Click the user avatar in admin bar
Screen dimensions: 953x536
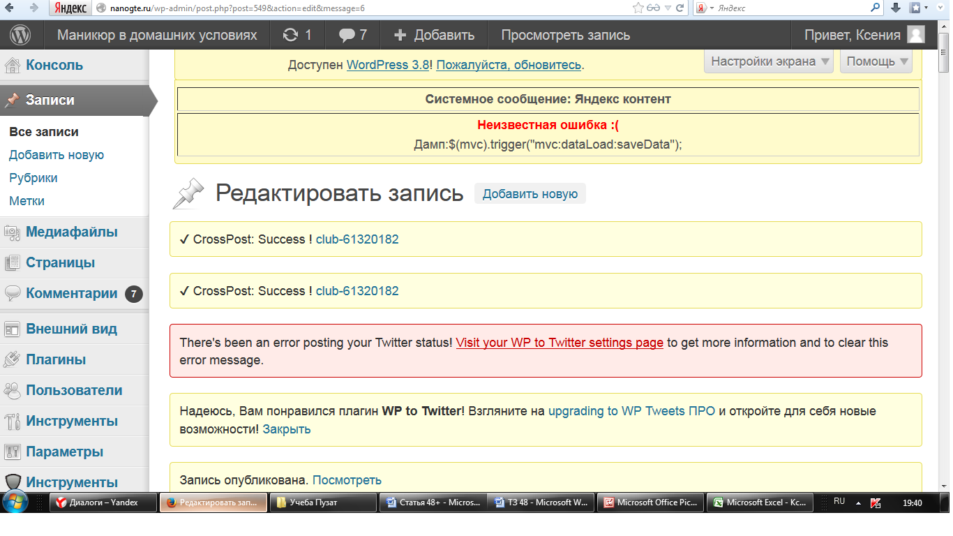pos(916,35)
